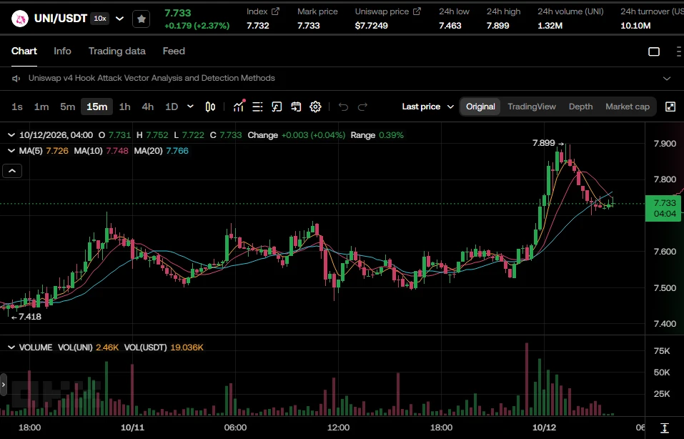Open the indicators chart icon
The height and width of the screenshot is (439, 684).
pos(239,107)
